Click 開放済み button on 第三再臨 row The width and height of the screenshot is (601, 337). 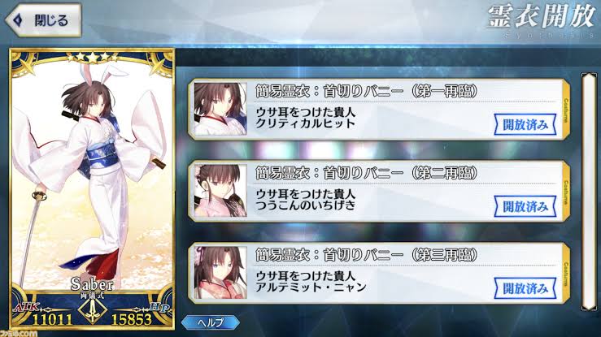click(x=525, y=288)
